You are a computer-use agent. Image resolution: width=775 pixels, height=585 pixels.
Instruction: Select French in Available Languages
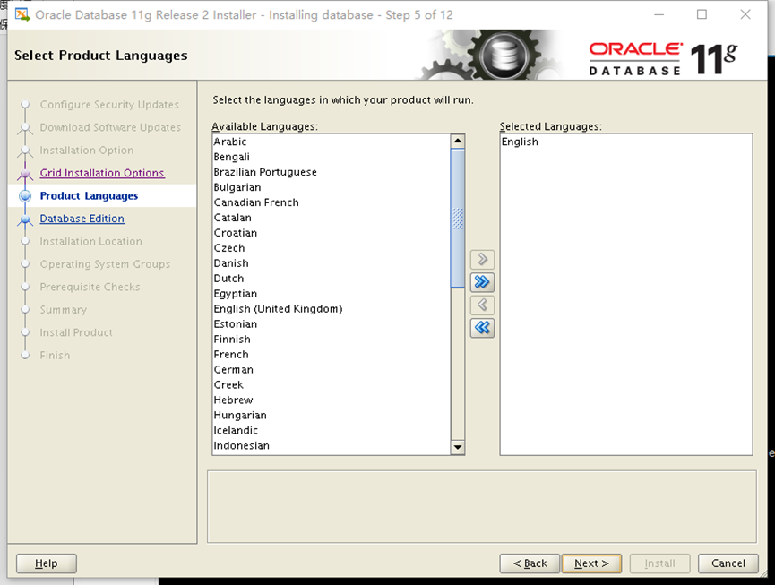pyautogui.click(x=332, y=354)
